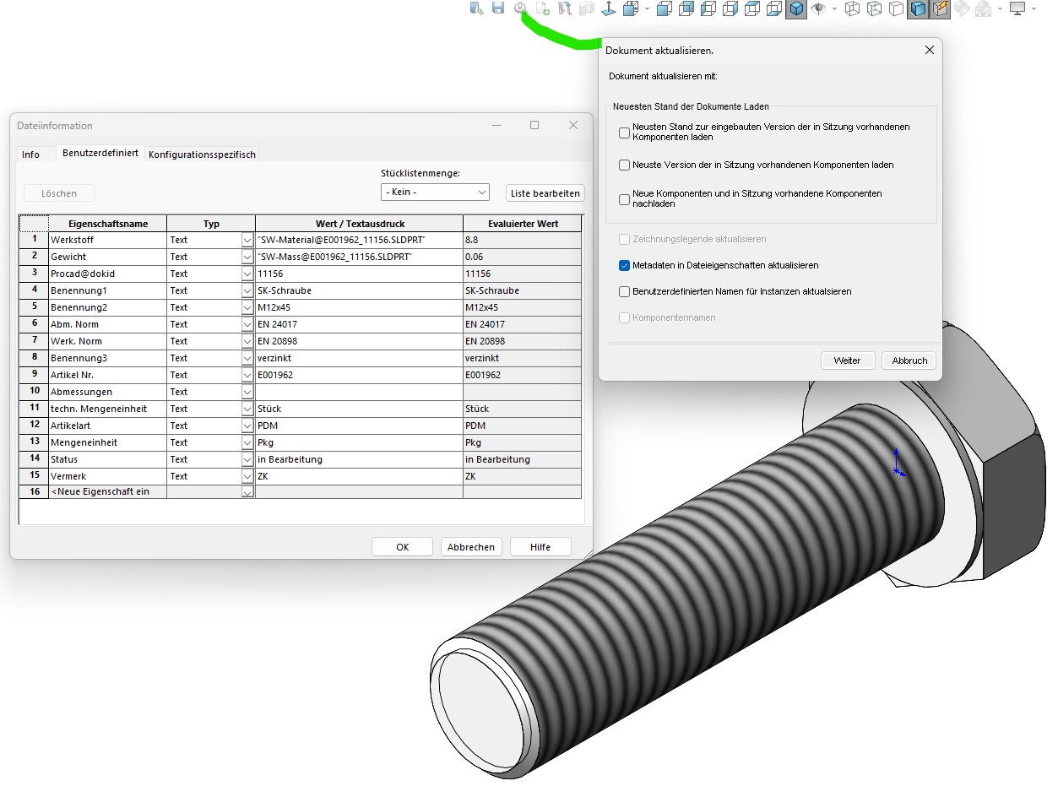The height and width of the screenshot is (786, 1058).
Task: Click the lightning bolt cube icon
Action: pyautogui.click(x=941, y=9)
